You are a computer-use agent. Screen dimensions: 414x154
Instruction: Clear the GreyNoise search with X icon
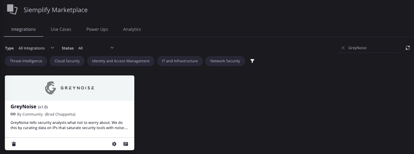coord(343,48)
